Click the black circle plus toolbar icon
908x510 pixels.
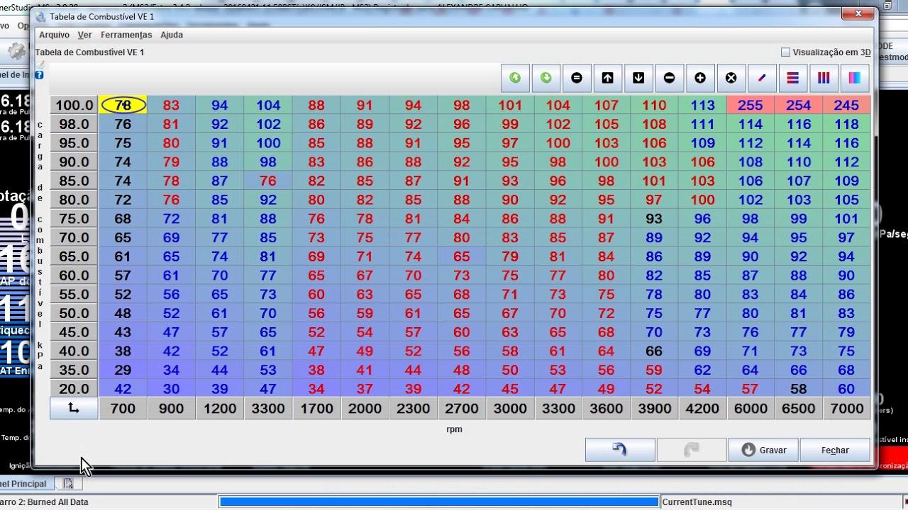(700, 78)
